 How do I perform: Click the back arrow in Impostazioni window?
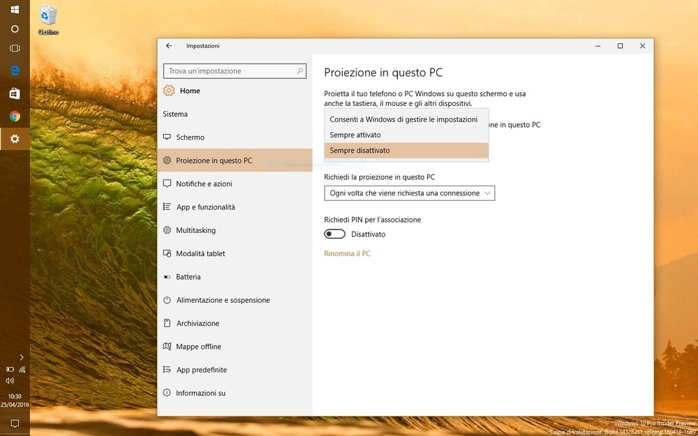[169, 46]
